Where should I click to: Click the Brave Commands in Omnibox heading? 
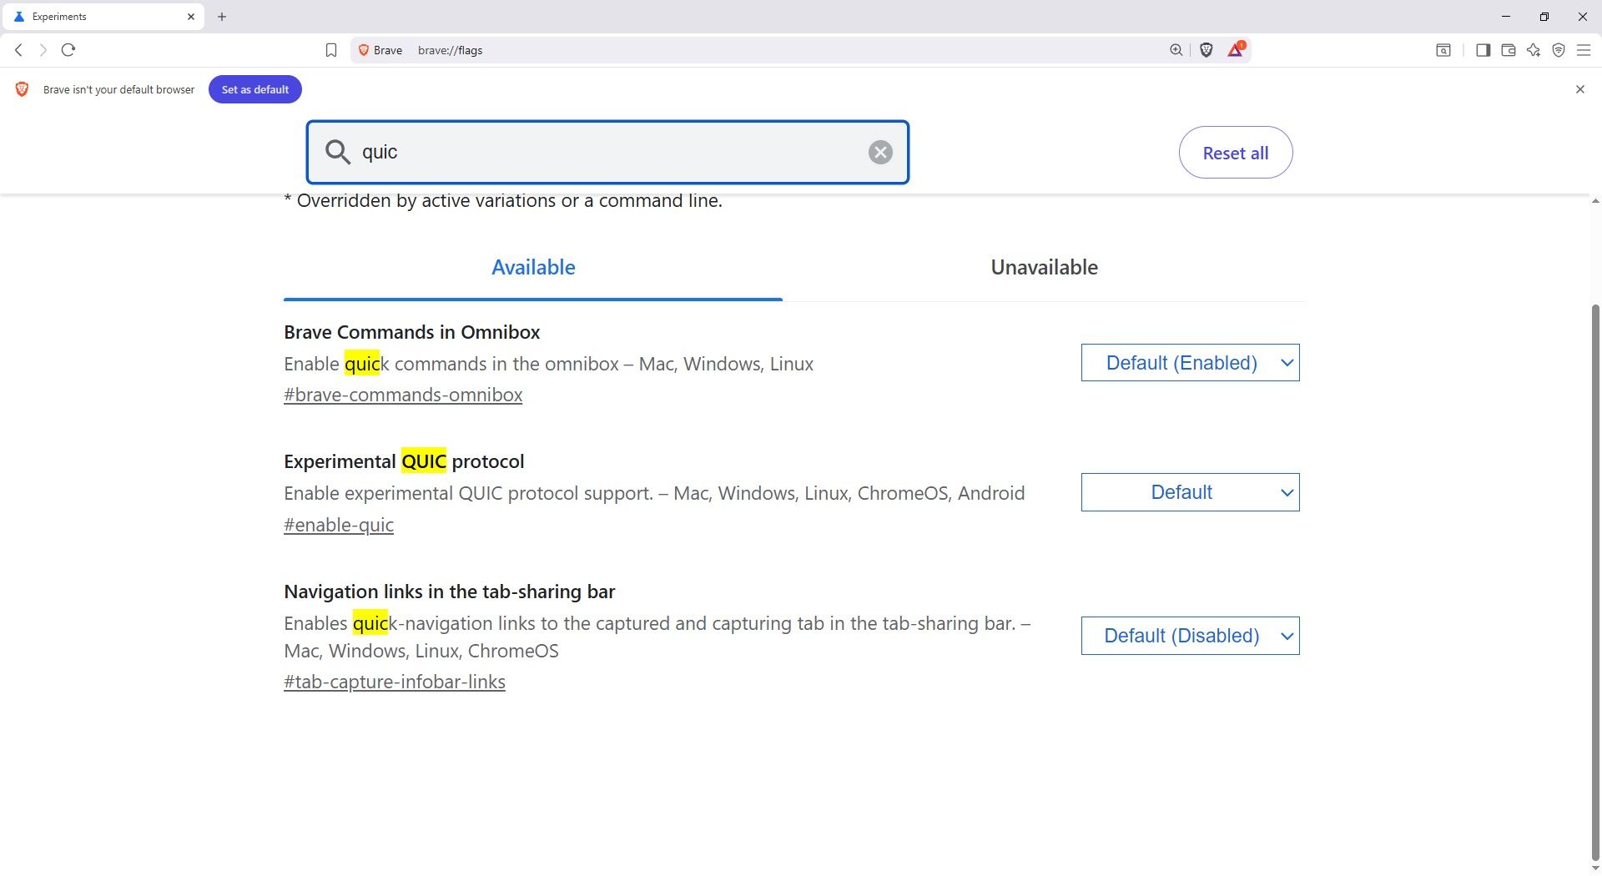(412, 332)
